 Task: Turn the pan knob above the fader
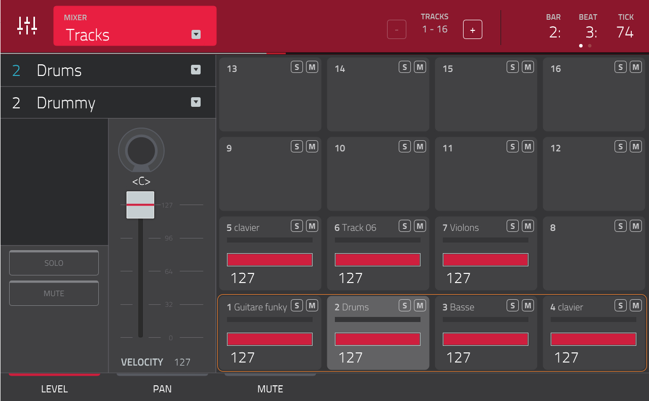141,150
